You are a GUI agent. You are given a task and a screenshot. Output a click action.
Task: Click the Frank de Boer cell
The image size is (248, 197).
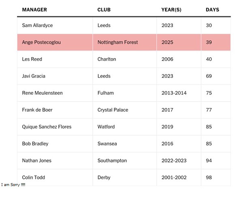37,110
